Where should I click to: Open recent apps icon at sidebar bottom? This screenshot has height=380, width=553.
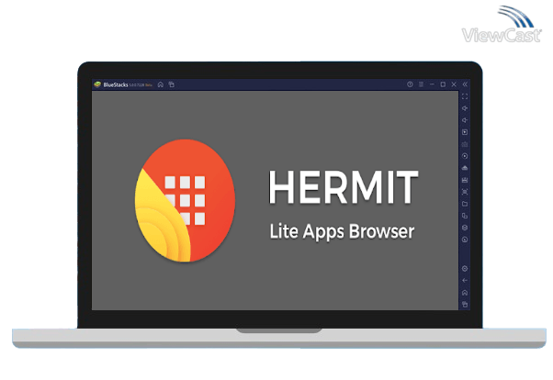pyautogui.click(x=465, y=305)
